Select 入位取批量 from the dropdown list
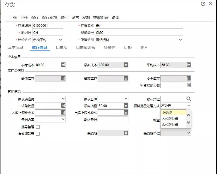The width and height of the screenshot is (217, 174). 170,119
